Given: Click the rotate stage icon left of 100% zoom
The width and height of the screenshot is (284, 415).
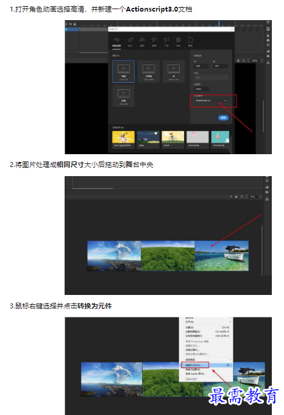Looking at the screenshot, I should tap(239, 60).
